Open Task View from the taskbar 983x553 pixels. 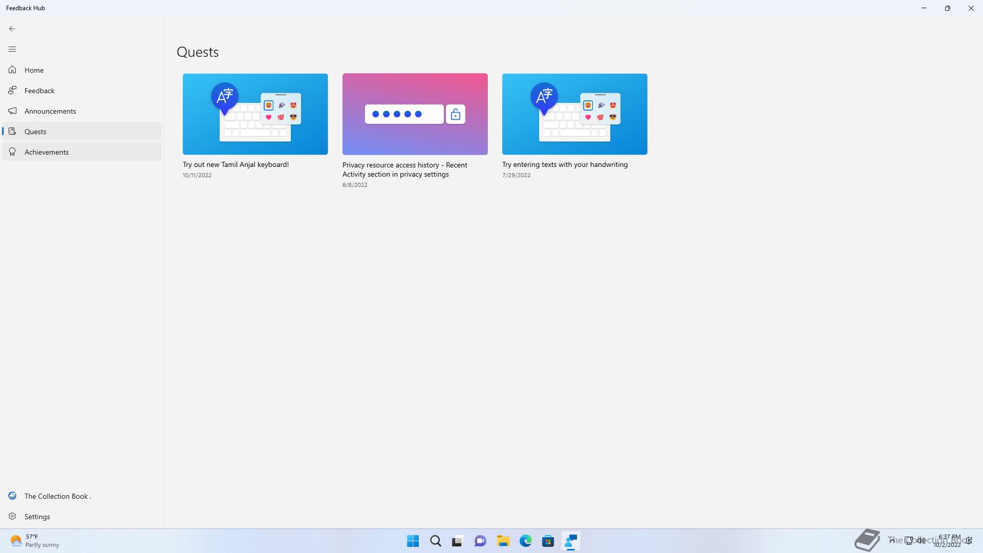(x=458, y=541)
